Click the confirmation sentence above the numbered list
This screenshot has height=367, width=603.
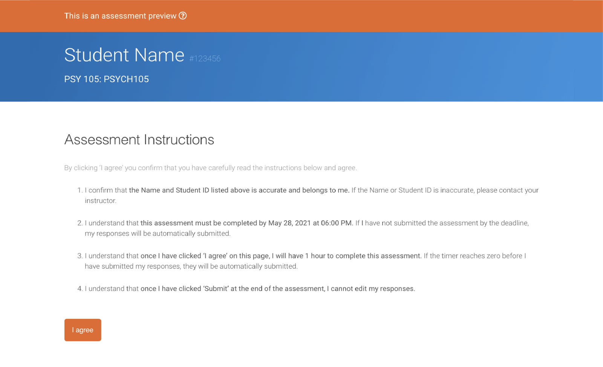pos(210,168)
